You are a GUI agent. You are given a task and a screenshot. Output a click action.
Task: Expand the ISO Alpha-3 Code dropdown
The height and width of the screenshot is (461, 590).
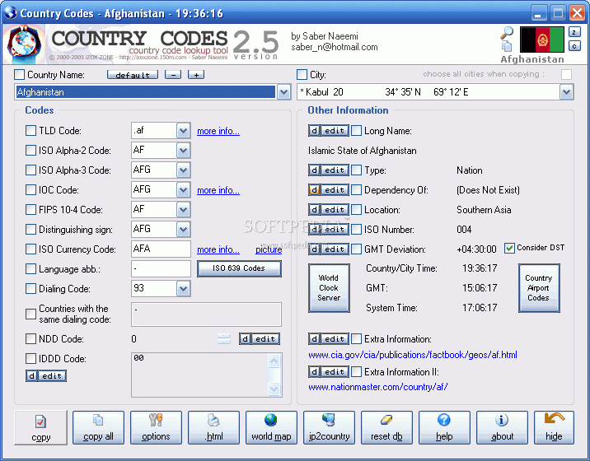[183, 170]
